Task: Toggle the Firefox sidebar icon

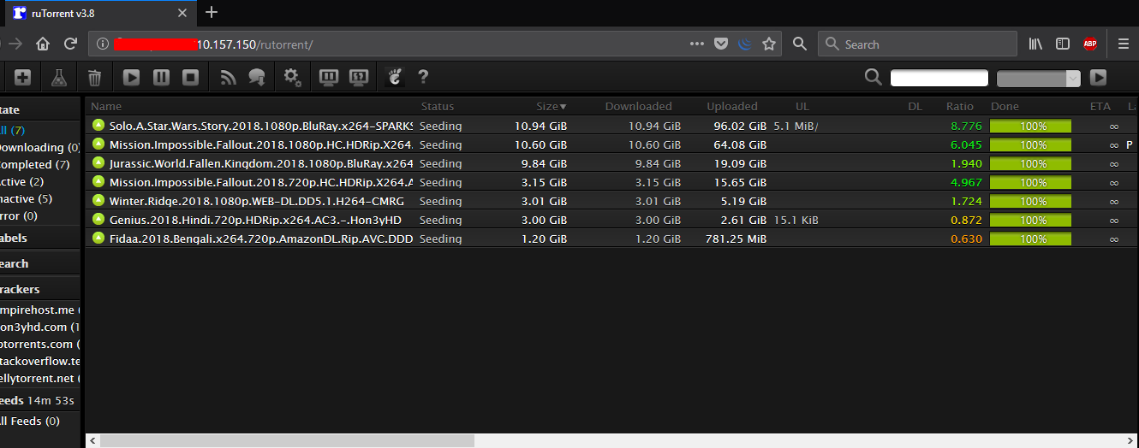Action: click(1063, 44)
